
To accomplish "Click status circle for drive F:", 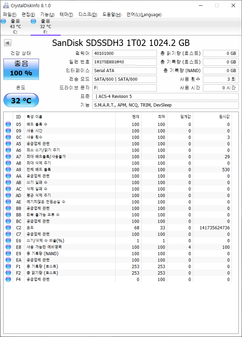I will coord(33,21).
